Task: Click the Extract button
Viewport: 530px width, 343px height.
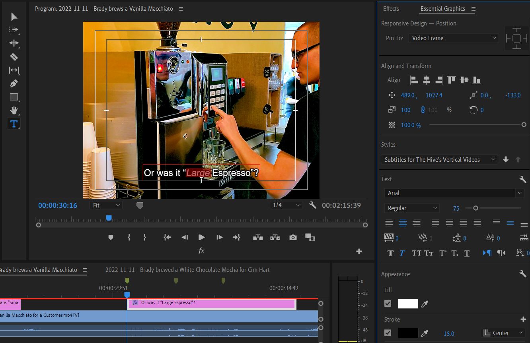Action: [x=275, y=237]
